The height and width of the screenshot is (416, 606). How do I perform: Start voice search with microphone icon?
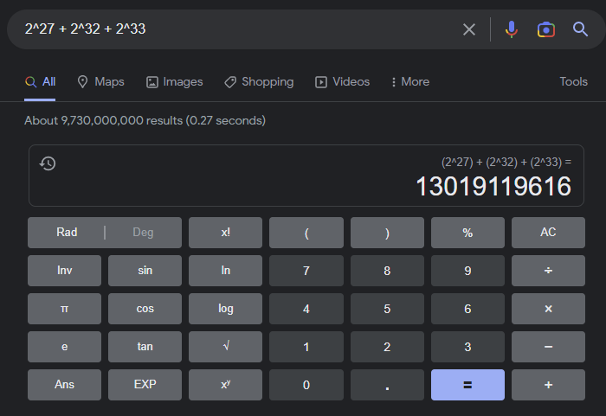(x=512, y=29)
